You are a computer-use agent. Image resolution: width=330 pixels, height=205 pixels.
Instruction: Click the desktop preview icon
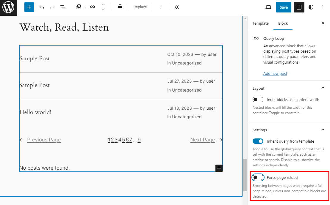[268, 7]
